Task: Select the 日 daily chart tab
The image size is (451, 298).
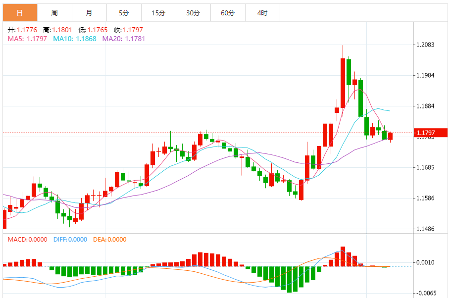Action: [x=19, y=13]
